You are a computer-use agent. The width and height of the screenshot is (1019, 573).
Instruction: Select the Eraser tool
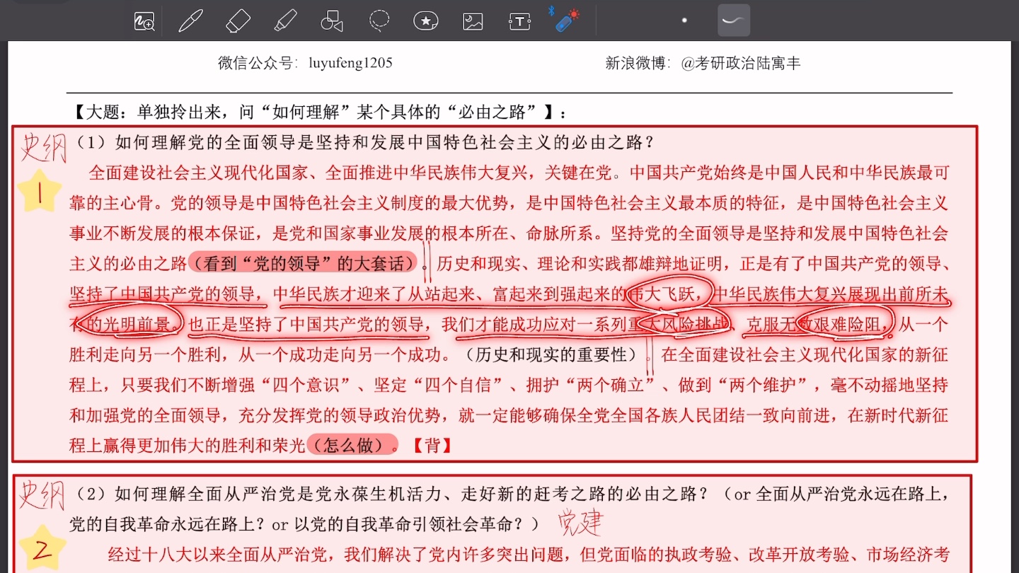pyautogui.click(x=238, y=21)
